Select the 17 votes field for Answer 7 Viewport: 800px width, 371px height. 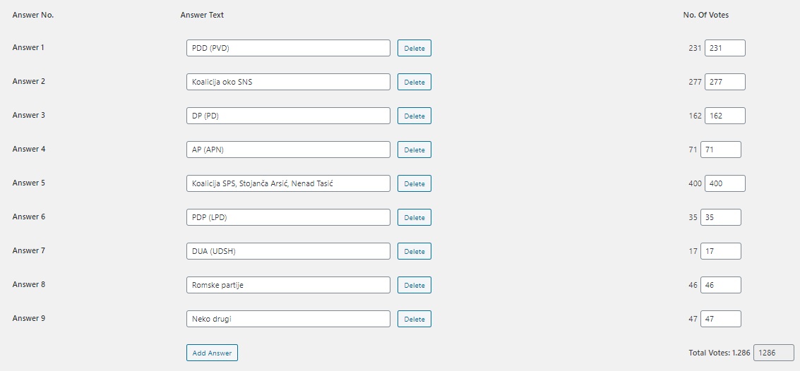click(x=720, y=251)
